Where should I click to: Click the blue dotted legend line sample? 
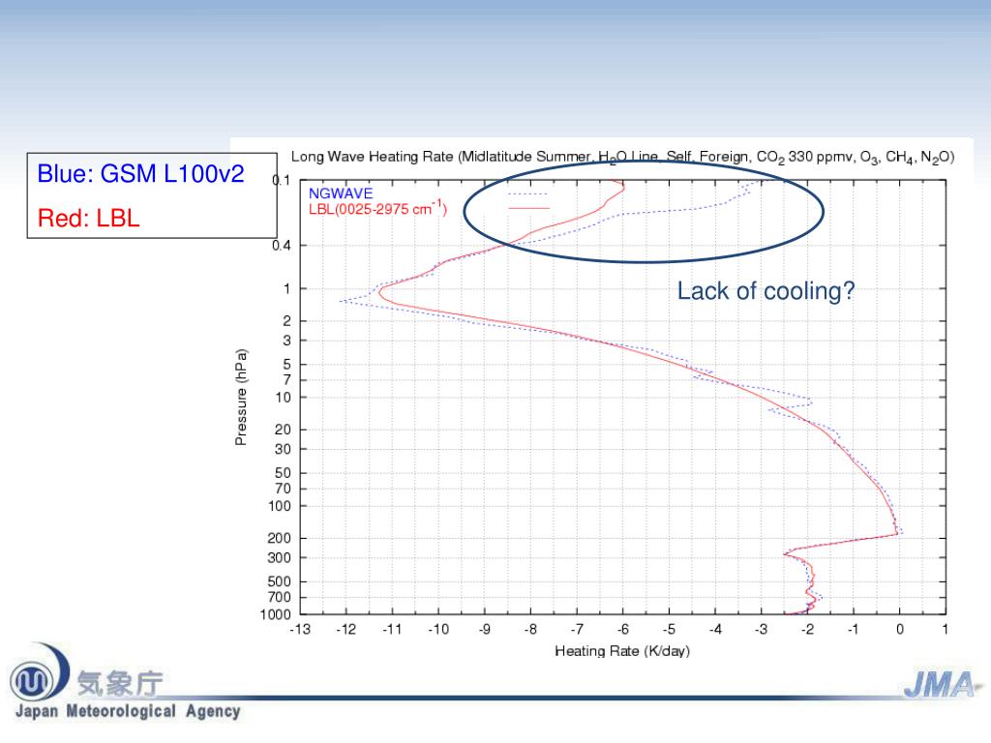(x=527, y=193)
